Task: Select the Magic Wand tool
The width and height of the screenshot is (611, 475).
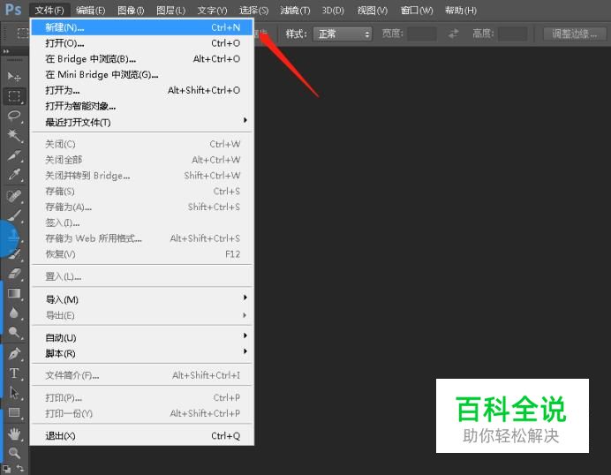Action: pos(14,136)
